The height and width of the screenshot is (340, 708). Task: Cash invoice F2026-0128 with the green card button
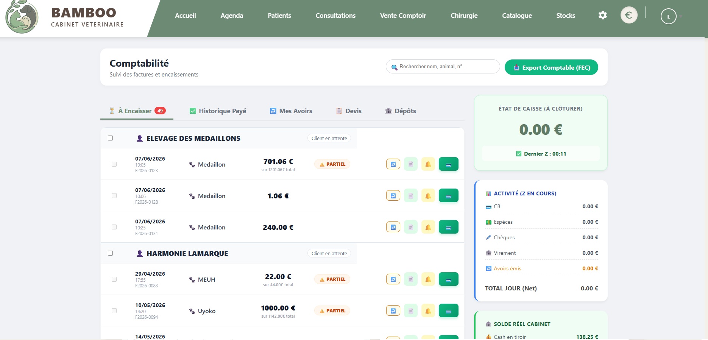[449, 195]
